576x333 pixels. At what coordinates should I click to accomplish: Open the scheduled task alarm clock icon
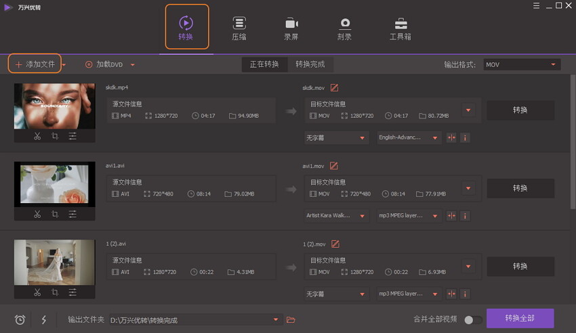tap(20, 319)
